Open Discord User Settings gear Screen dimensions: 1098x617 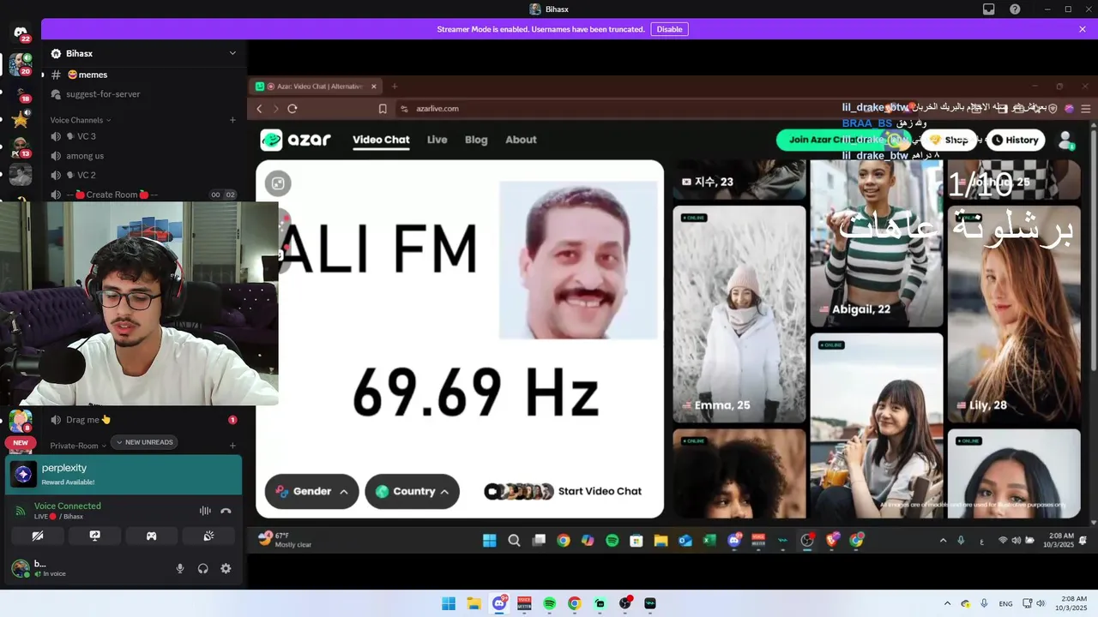226,568
